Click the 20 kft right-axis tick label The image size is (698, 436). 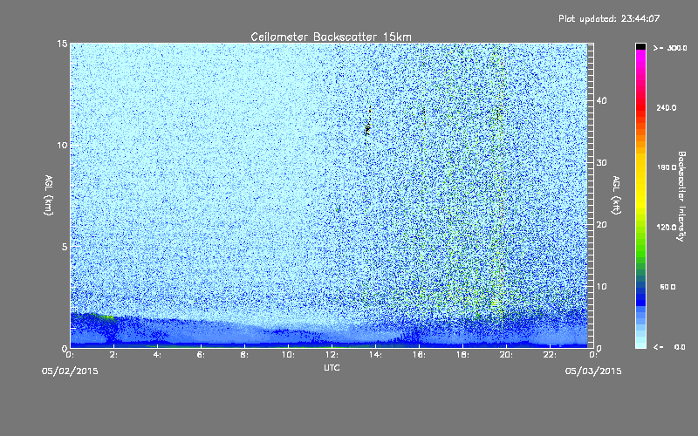601,225
